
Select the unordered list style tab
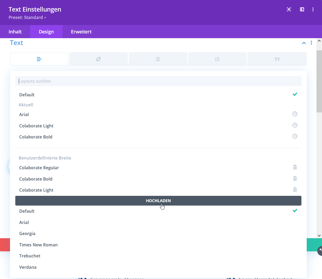tap(158, 59)
